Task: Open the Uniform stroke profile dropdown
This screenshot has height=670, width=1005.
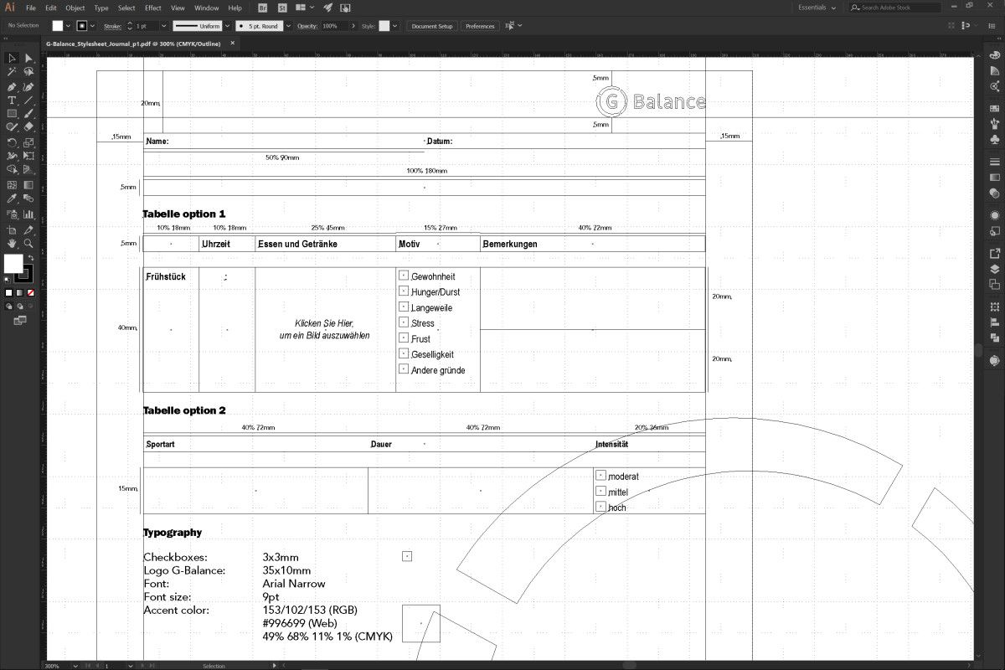Action: pos(227,26)
